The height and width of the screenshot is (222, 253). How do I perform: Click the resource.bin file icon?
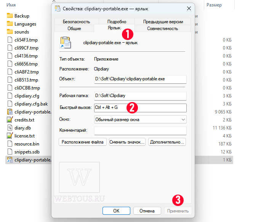pos(10,144)
